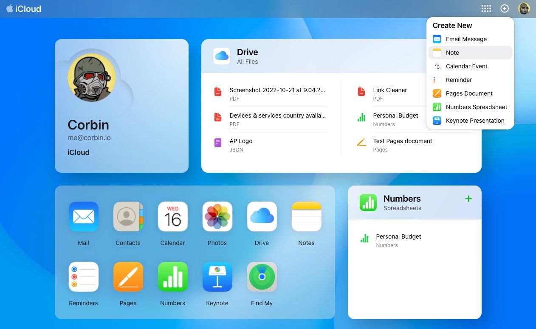The image size is (536, 329).
Task: Launch Numbers from the app launcher
Action: 172,277
